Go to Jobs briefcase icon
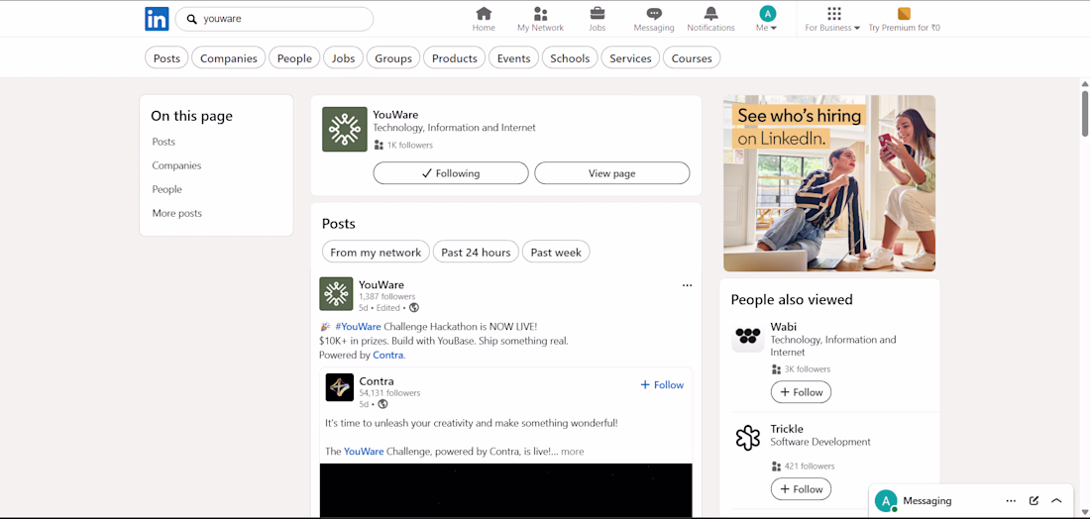 click(x=598, y=19)
